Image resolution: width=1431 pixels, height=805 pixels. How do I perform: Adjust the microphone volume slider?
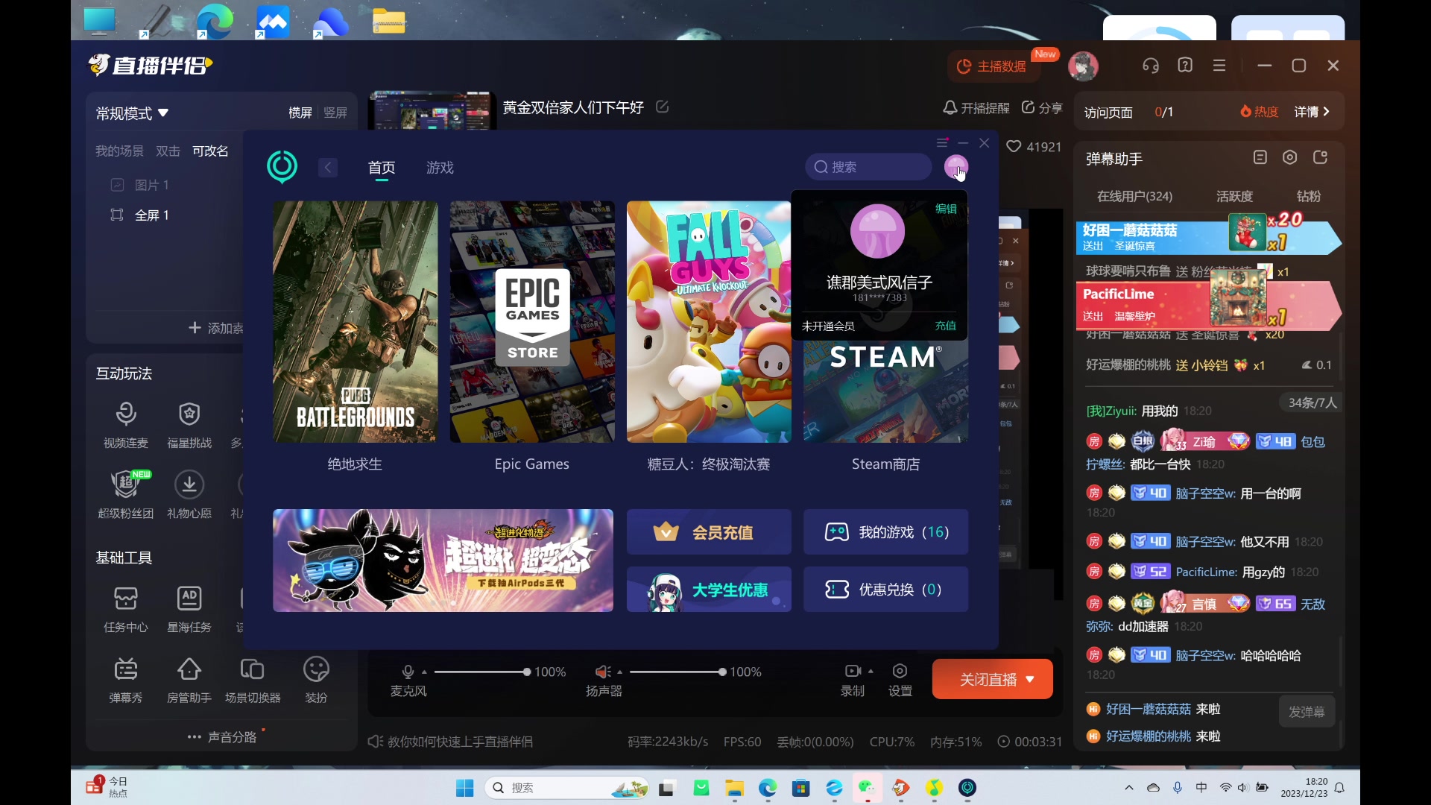coord(481,672)
